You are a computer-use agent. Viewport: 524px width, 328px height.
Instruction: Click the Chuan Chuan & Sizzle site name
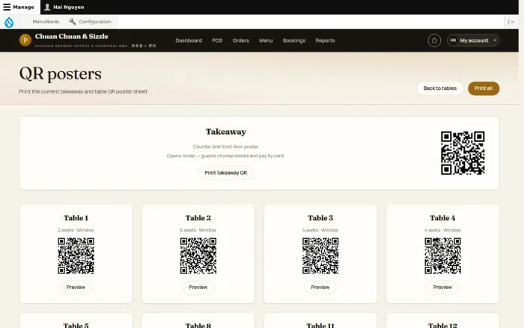72,37
